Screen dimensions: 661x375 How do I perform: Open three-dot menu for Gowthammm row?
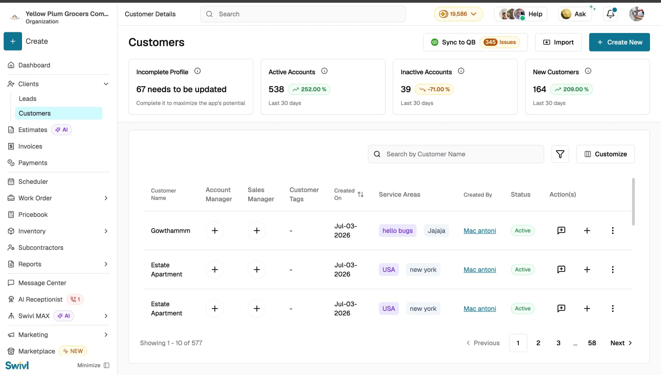pyautogui.click(x=612, y=231)
